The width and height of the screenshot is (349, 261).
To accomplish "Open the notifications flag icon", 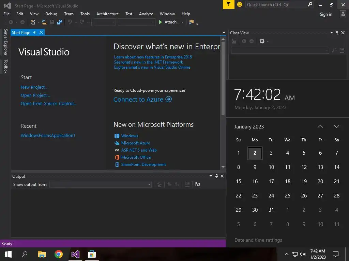I will [229, 4].
